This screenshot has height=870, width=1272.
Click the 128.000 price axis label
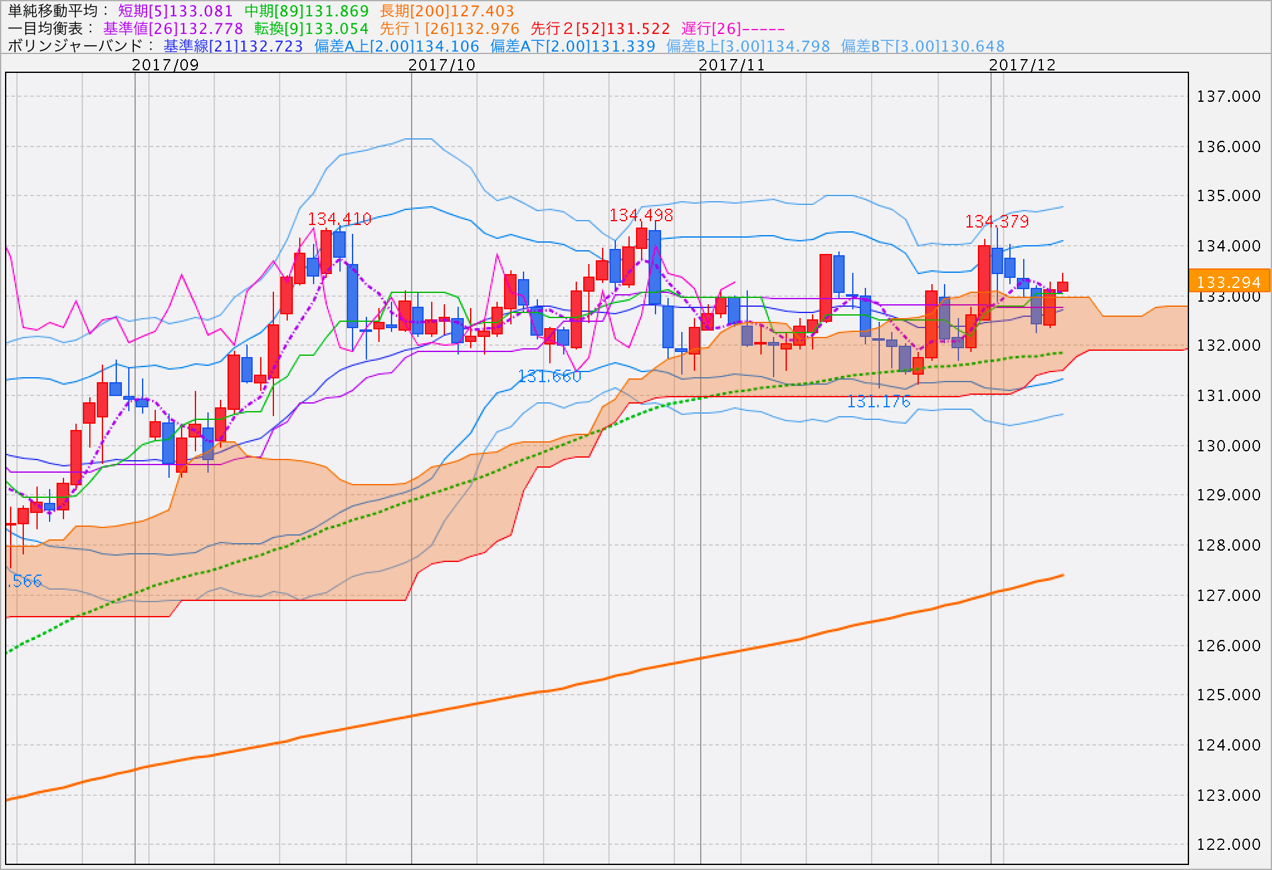[x=1229, y=545]
